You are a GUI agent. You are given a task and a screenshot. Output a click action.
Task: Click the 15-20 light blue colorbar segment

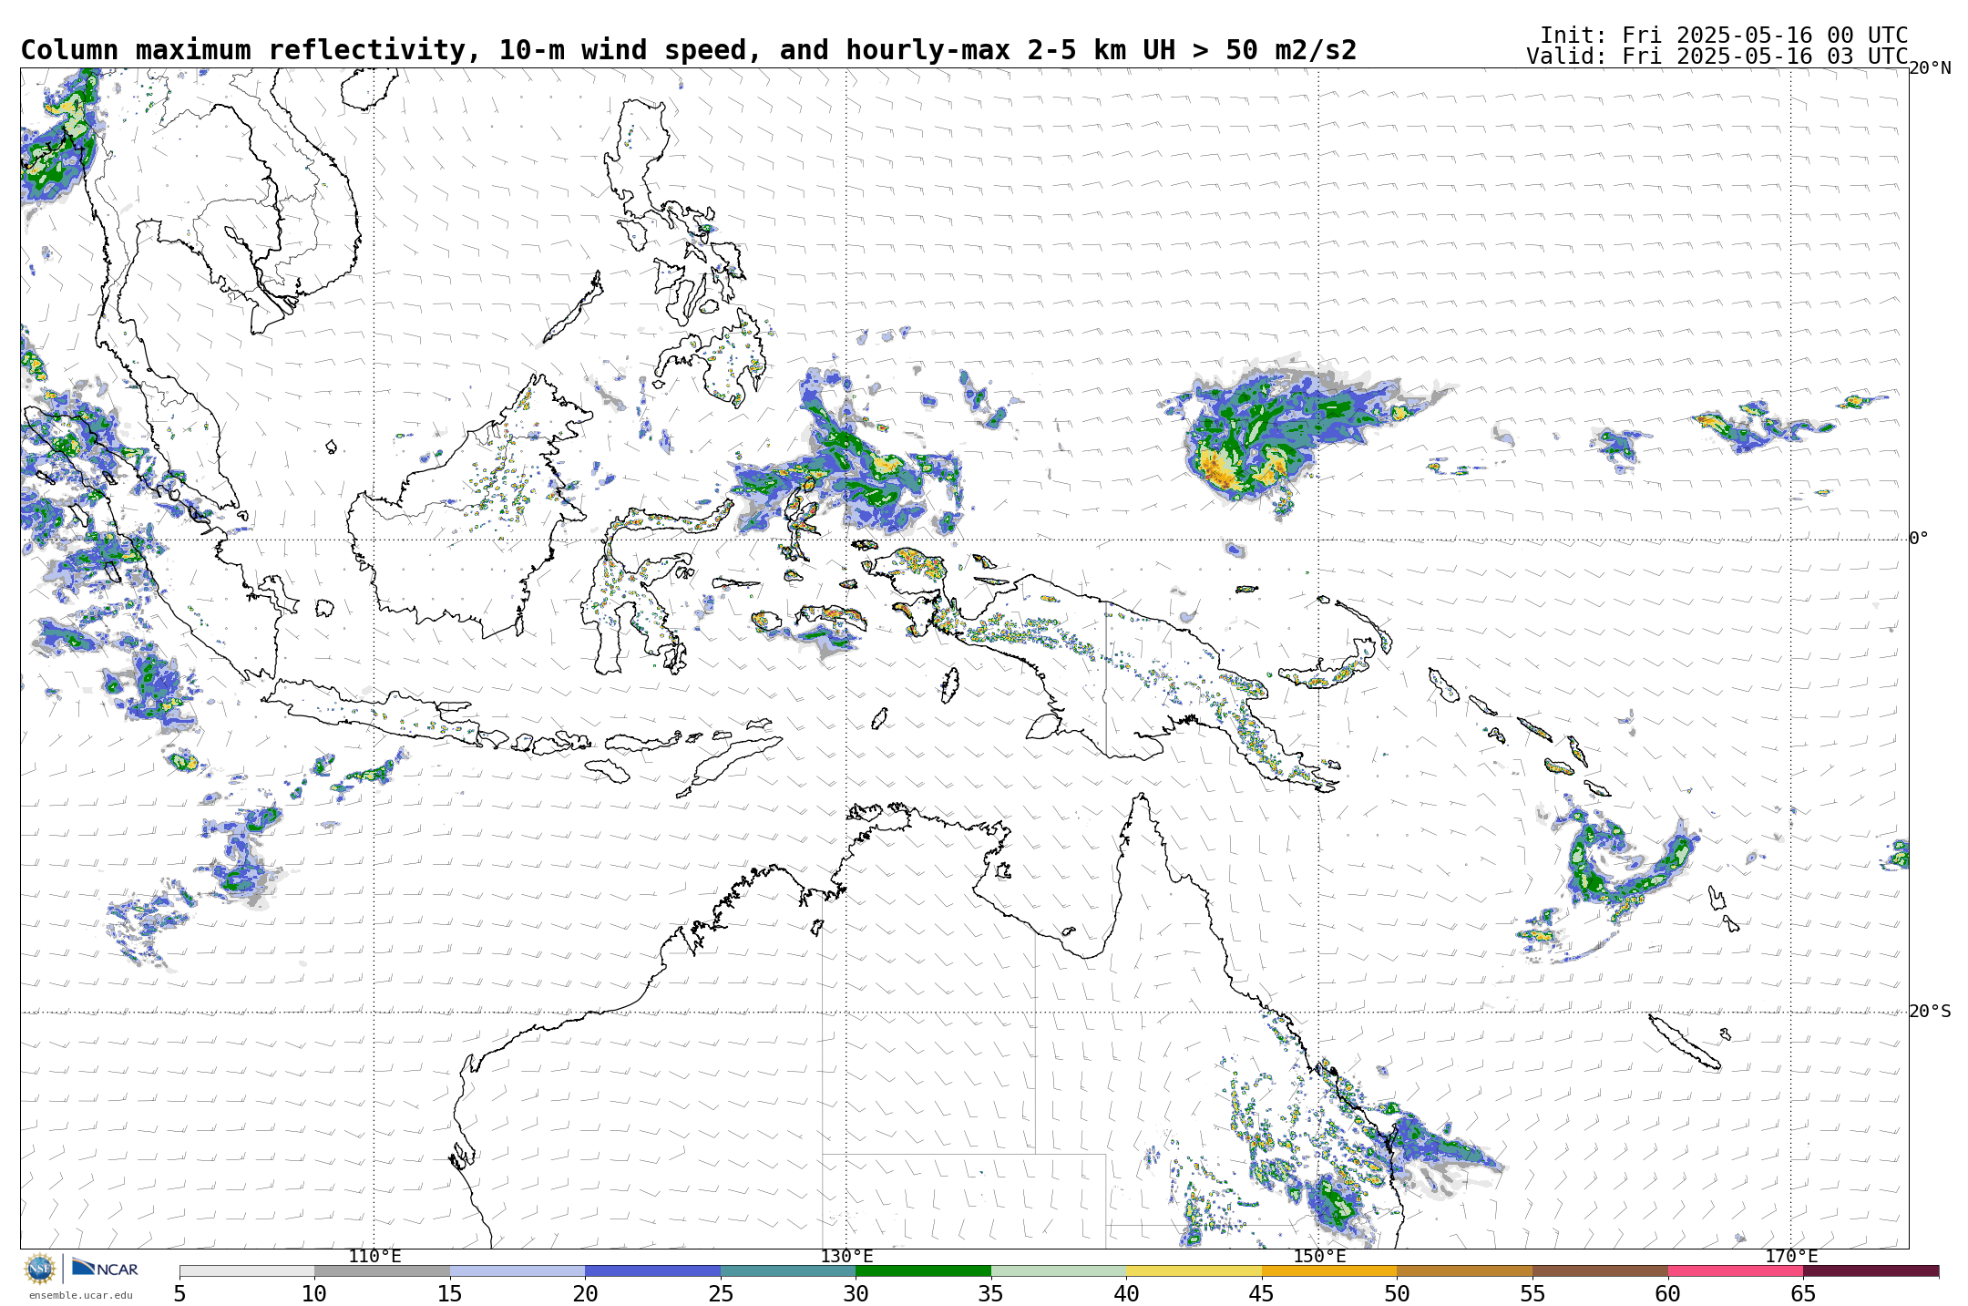point(518,1270)
